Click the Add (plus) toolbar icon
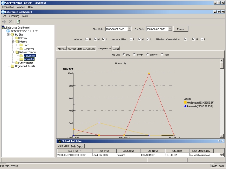 click(x=4, y=21)
